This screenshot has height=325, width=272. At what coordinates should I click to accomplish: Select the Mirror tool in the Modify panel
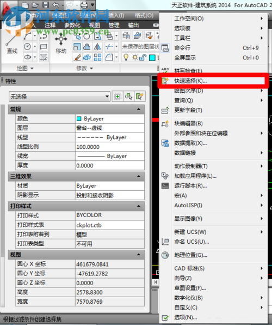pyautogui.click(x=97, y=47)
